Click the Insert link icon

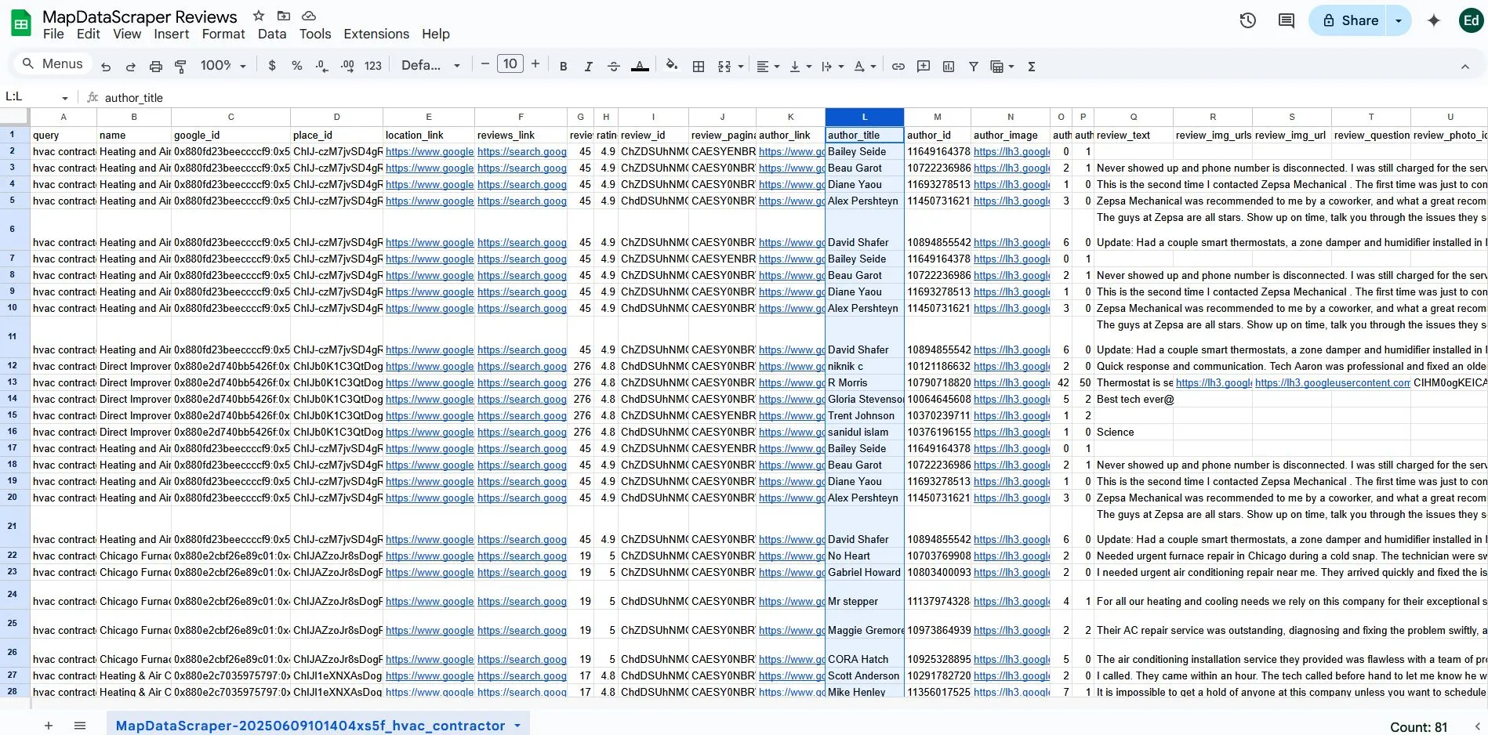(x=898, y=67)
